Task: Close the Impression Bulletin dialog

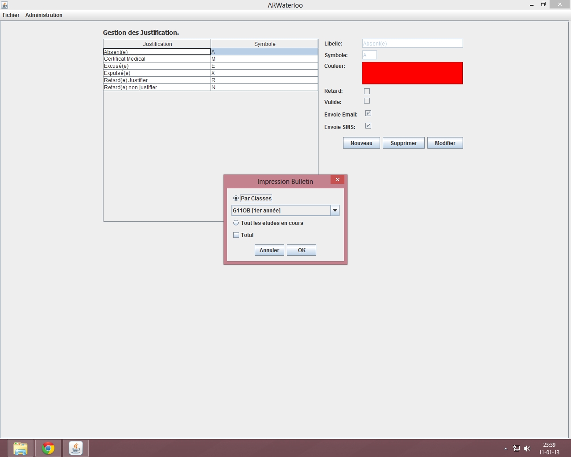Action: click(x=338, y=179)
